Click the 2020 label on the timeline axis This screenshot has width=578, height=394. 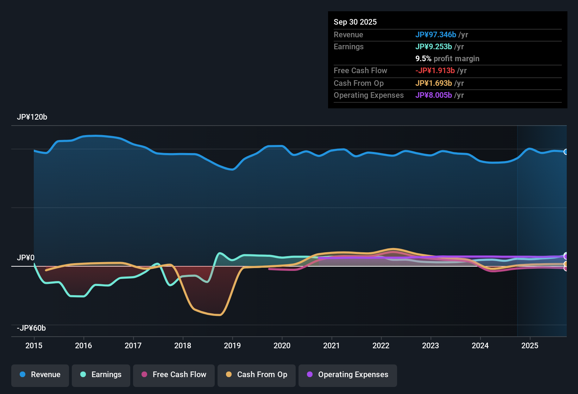pyautogui.click(x=282, y=346)
